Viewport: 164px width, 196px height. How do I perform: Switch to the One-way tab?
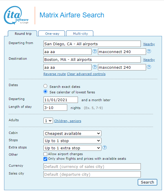pos(52,34)
